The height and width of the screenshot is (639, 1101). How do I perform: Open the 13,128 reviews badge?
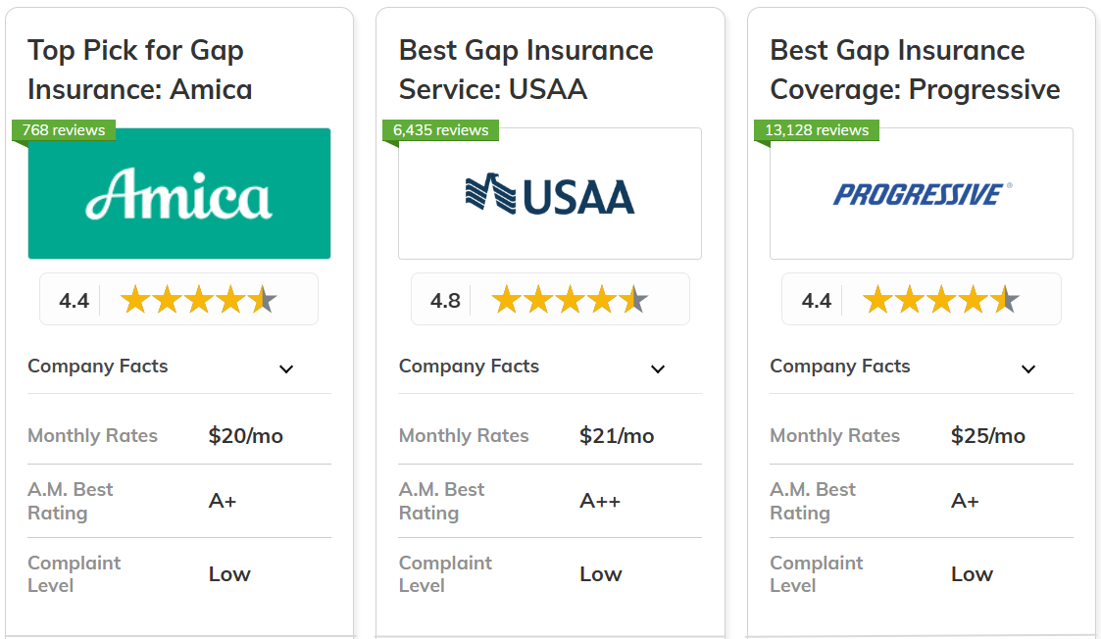817,130
